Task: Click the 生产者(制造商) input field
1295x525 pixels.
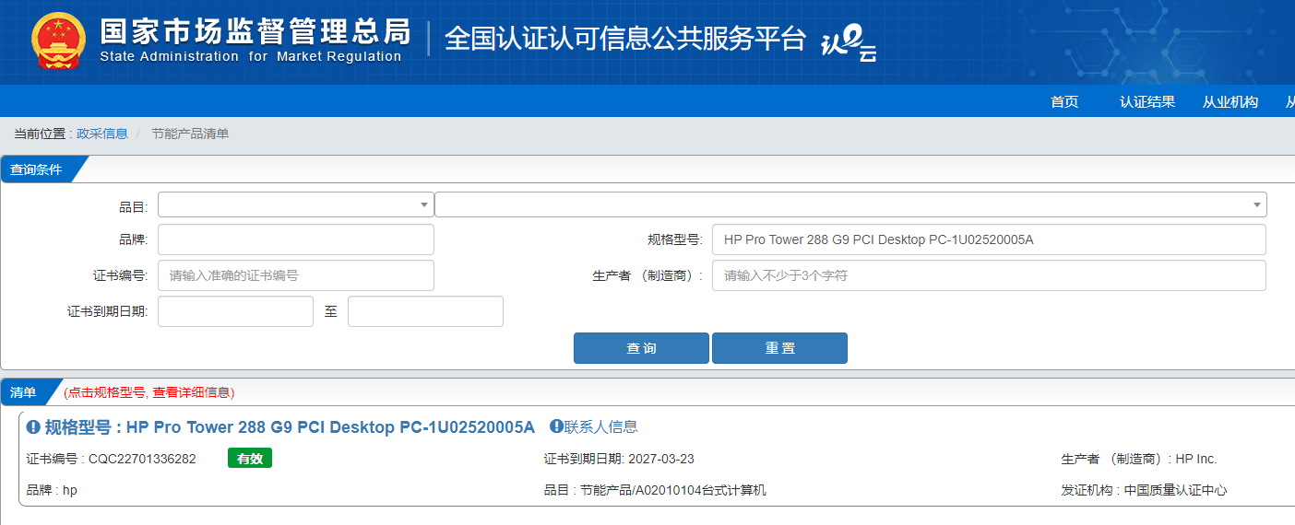Action: pyautogui.click(x=989, y=275)
